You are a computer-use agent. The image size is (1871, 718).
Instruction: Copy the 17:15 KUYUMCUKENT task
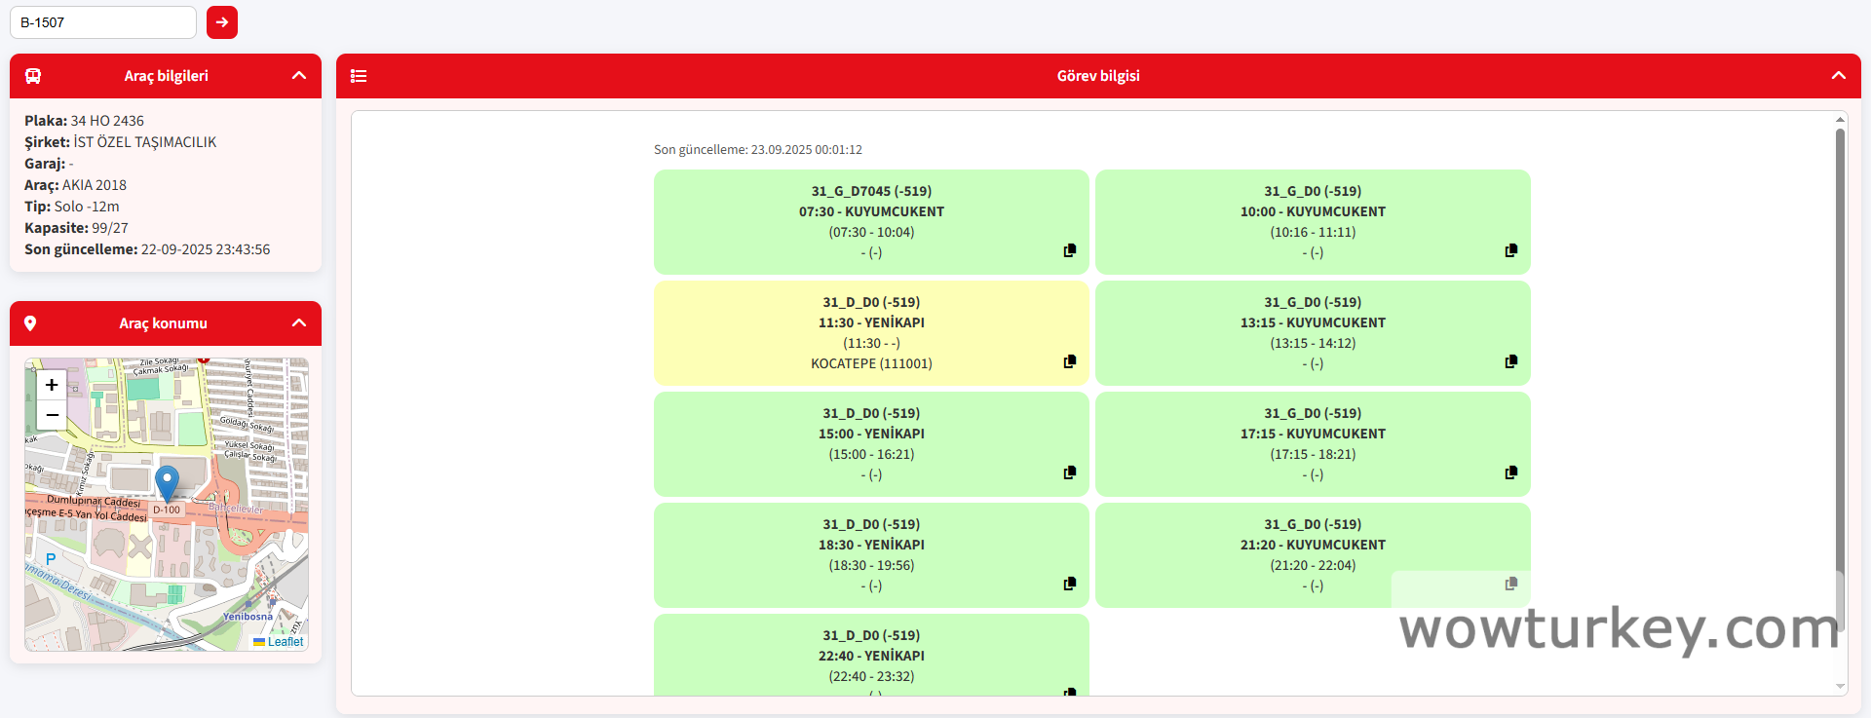pos(1510,472)
